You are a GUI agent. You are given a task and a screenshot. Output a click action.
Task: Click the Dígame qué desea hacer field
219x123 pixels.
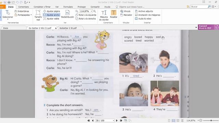click(x=130, y=7)
